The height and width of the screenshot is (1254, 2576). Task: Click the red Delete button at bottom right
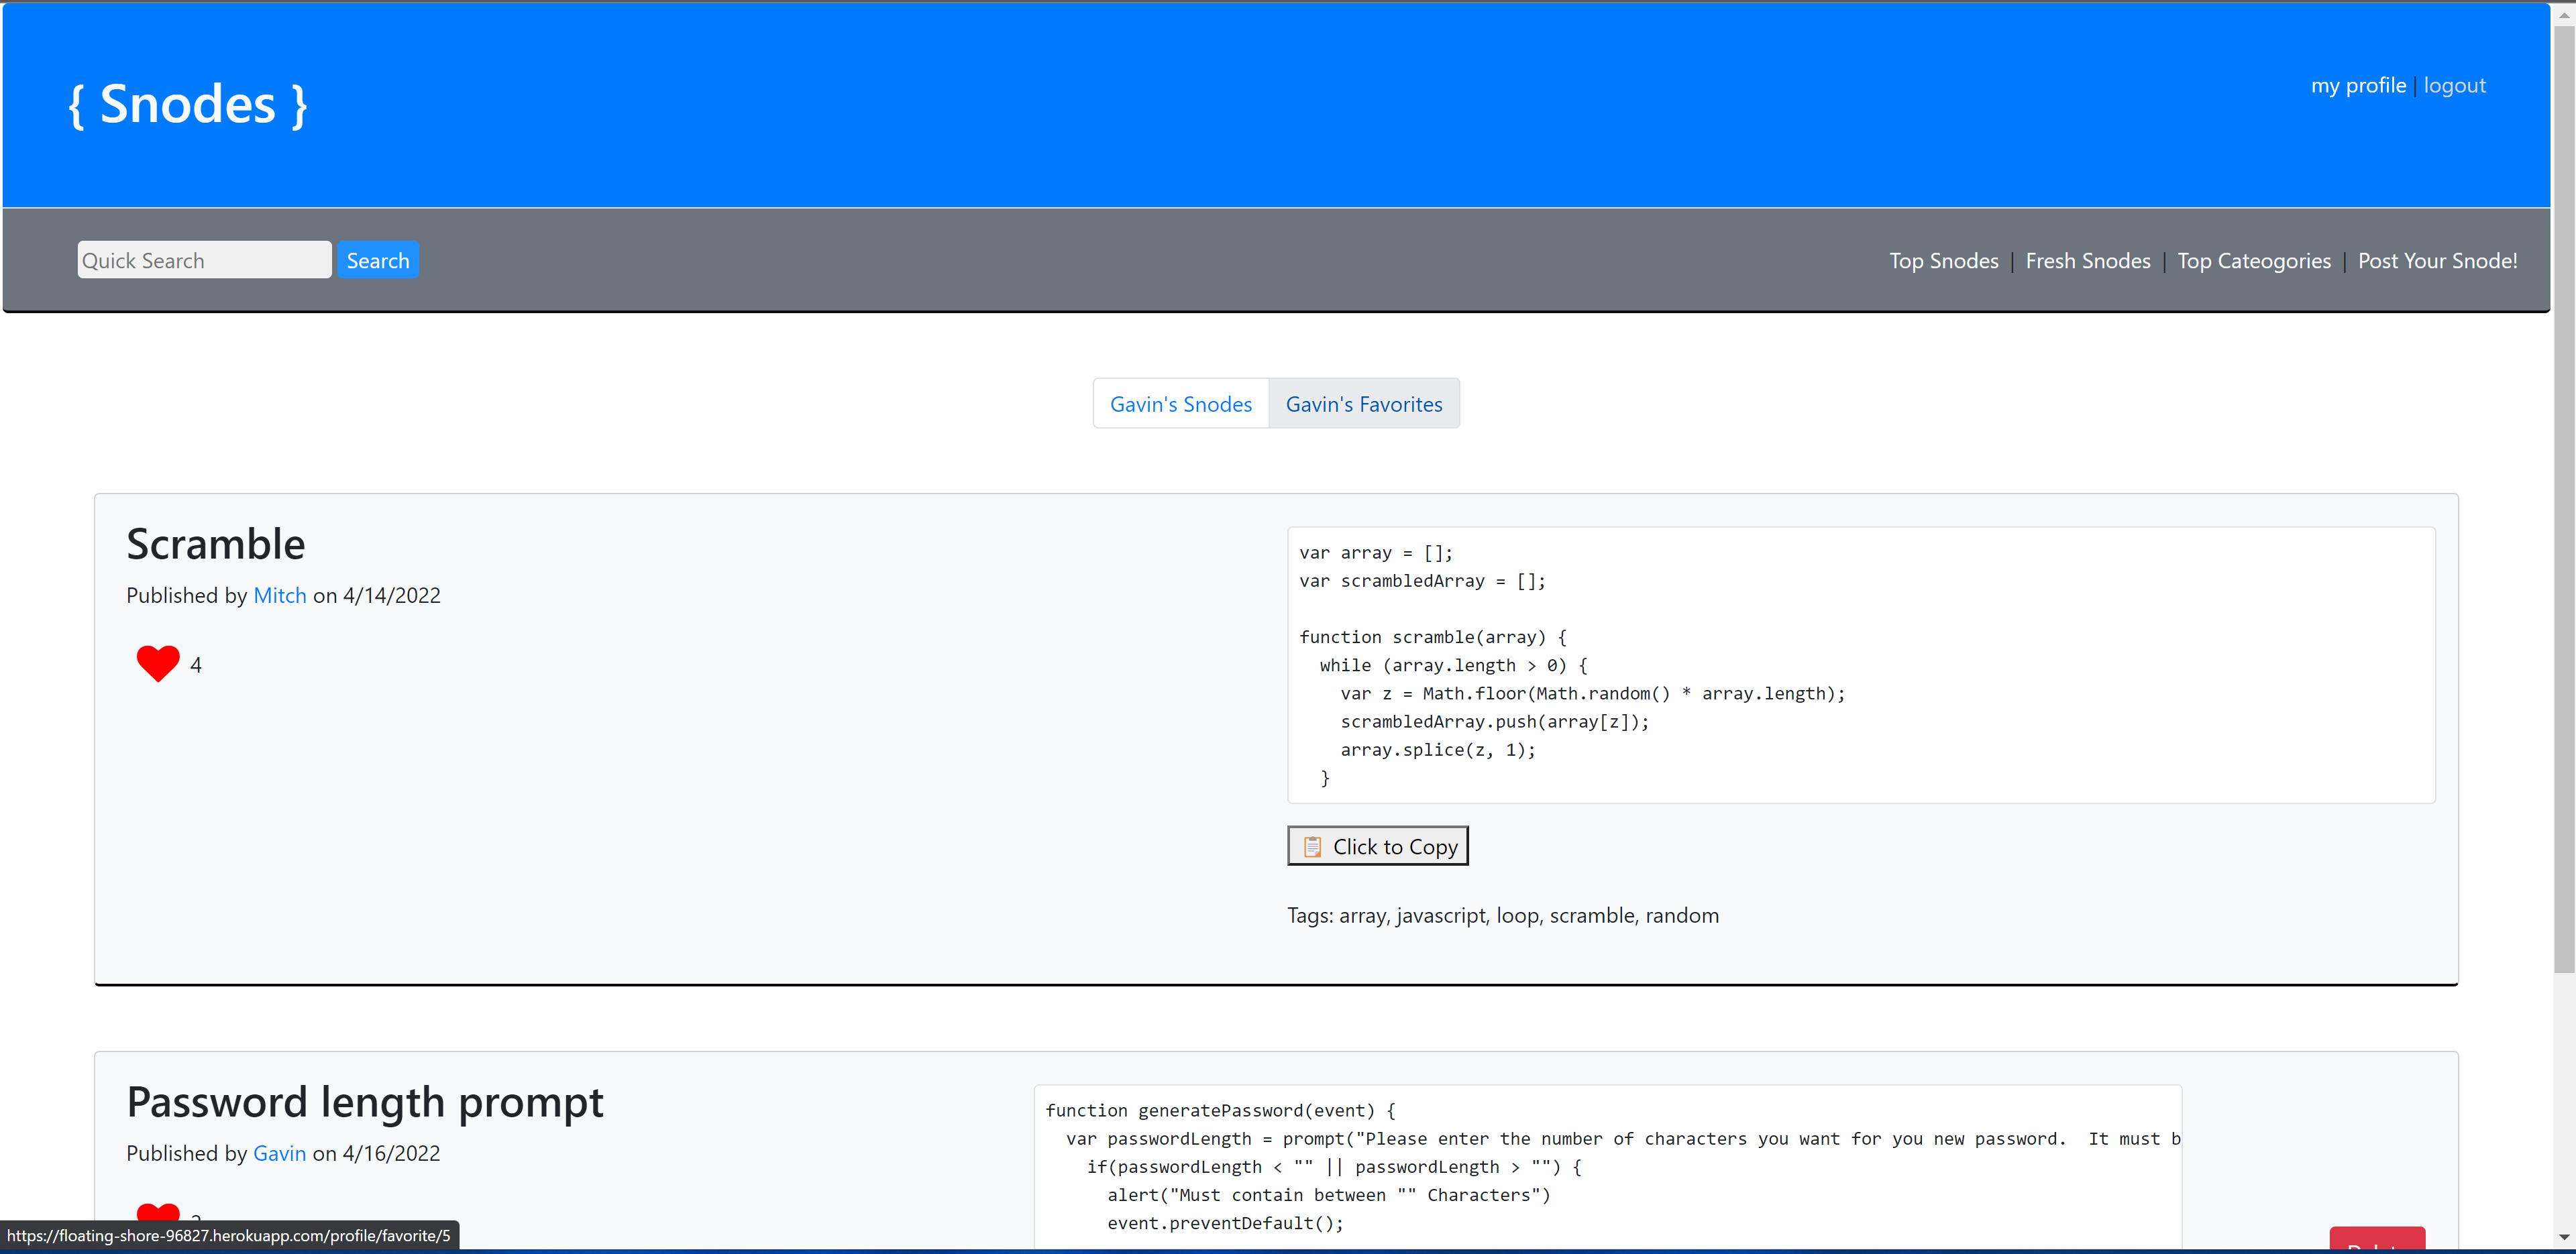(2377, 1244)
